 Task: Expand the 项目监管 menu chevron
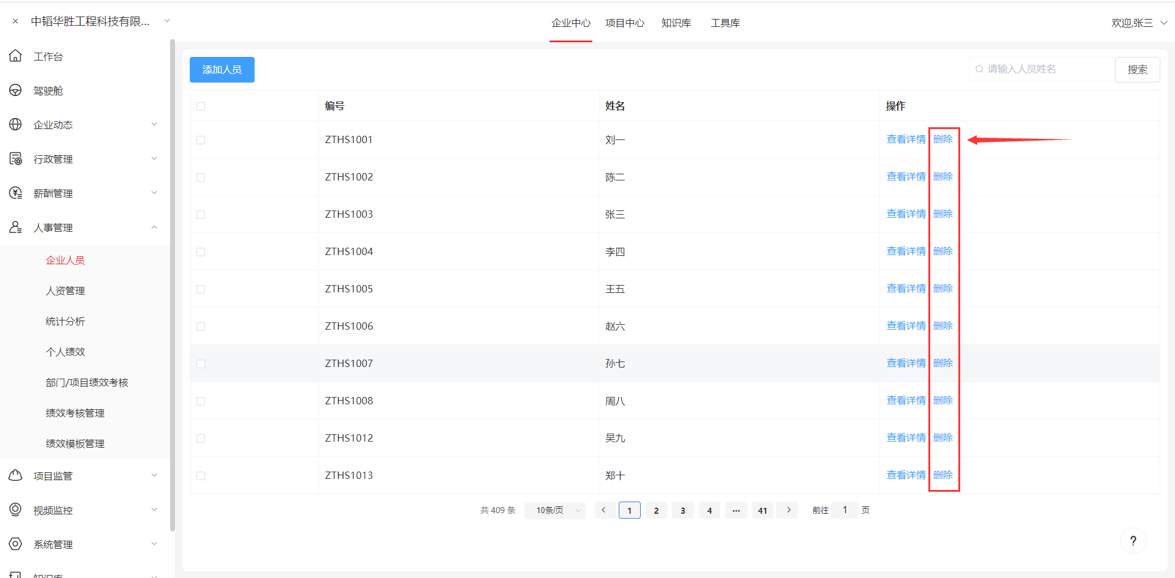coord(154,475)
